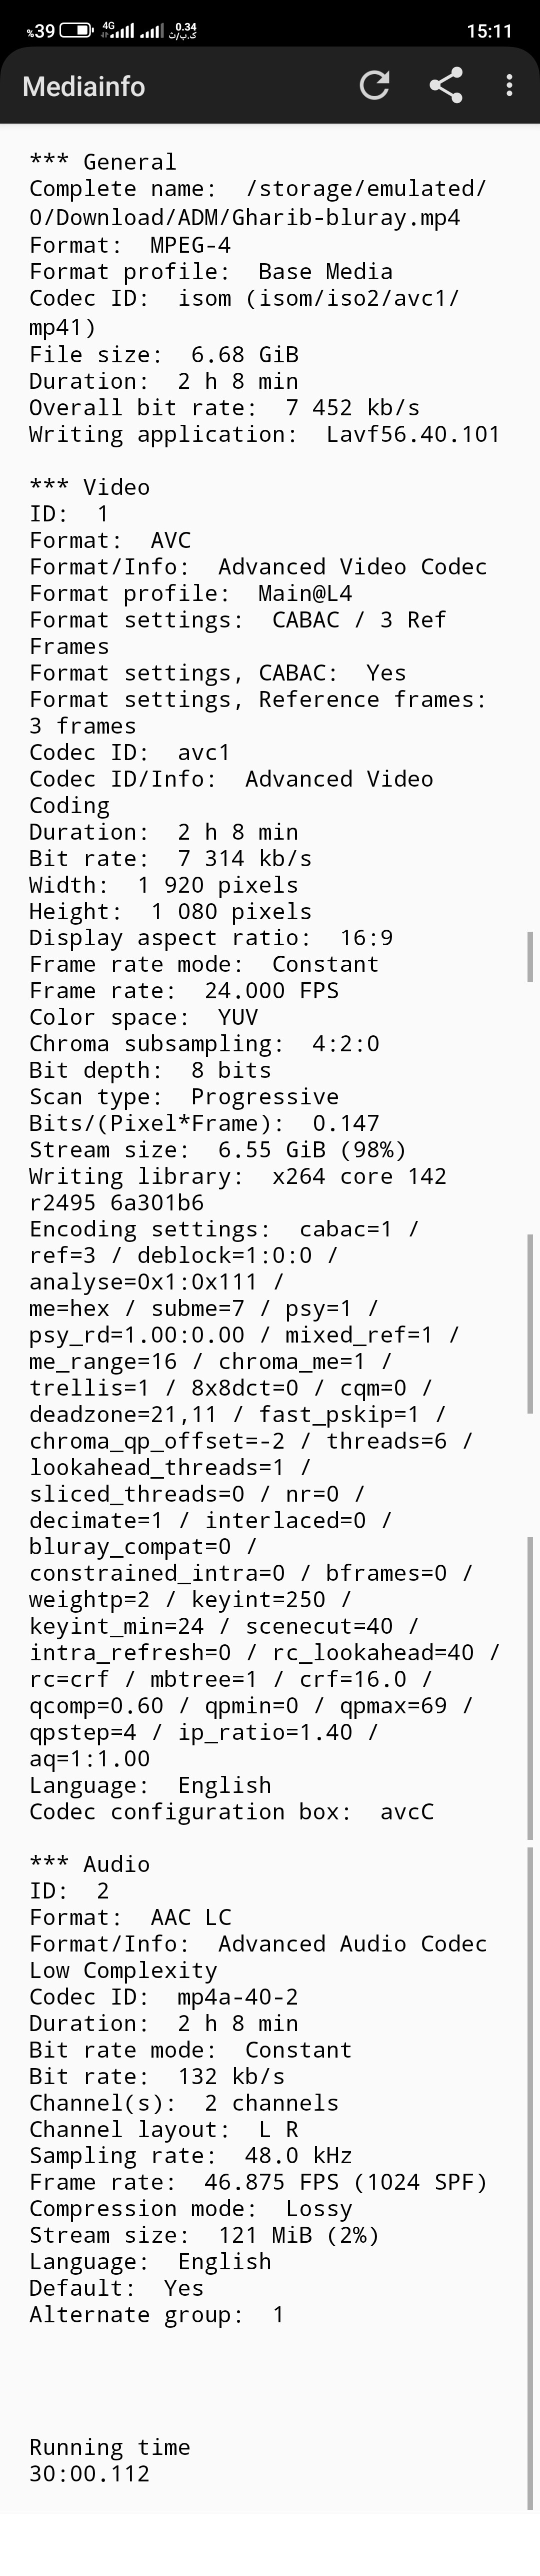Tap the Writing application Lavf56.40.101 line

264,434
